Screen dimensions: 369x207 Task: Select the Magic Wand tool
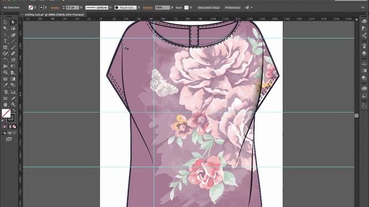[x=5, y=28]
